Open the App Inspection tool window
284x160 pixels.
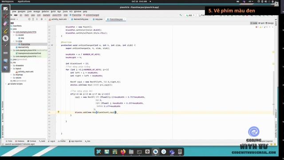[x=75, y=141]
